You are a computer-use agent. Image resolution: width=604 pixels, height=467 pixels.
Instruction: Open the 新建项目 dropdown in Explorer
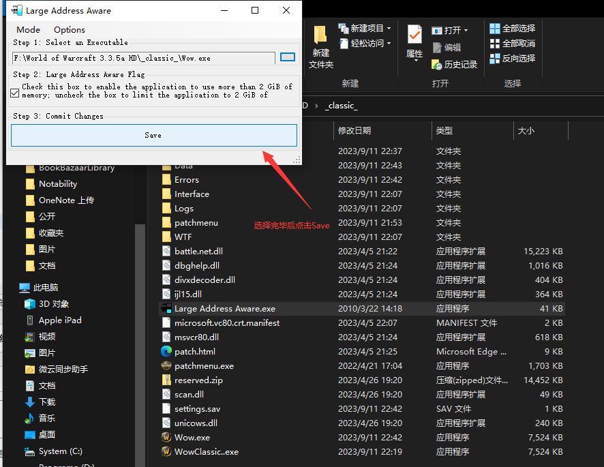pyautogui.click(x=365, y=29)
